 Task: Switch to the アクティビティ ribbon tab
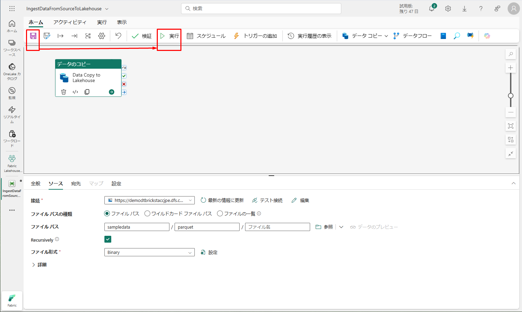70,22
